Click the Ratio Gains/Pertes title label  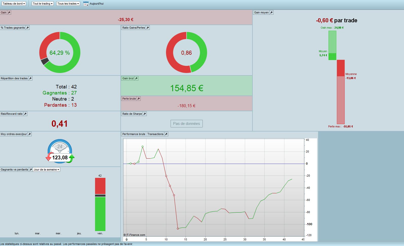tap(134, 28)
